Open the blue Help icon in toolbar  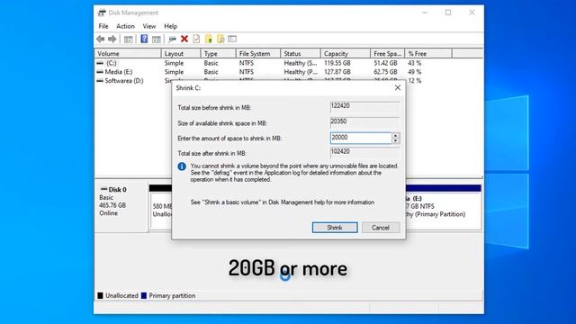[144, 39]
